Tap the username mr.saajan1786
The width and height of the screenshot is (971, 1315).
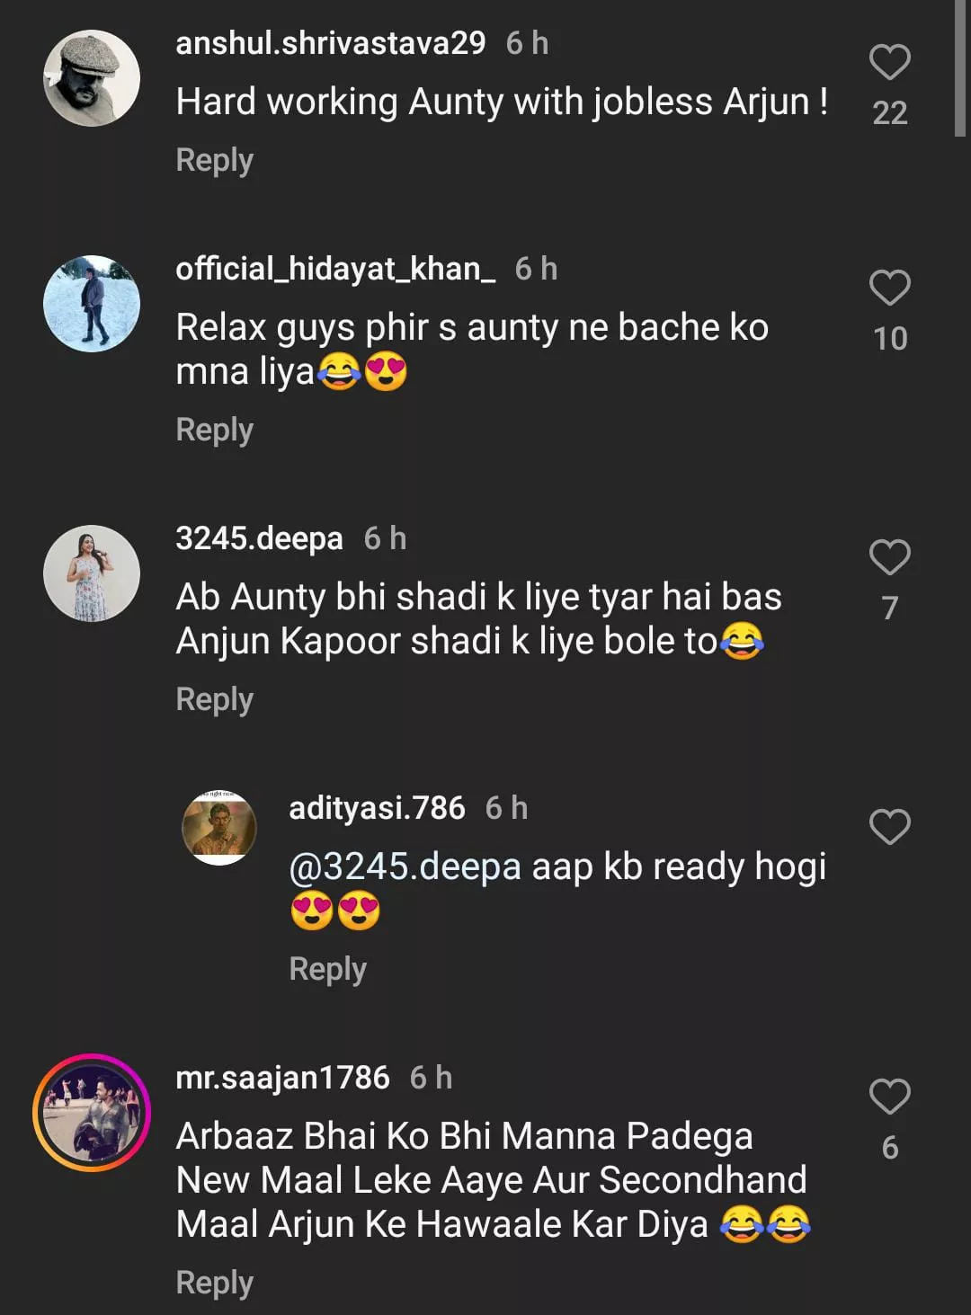click(282, 1077)
